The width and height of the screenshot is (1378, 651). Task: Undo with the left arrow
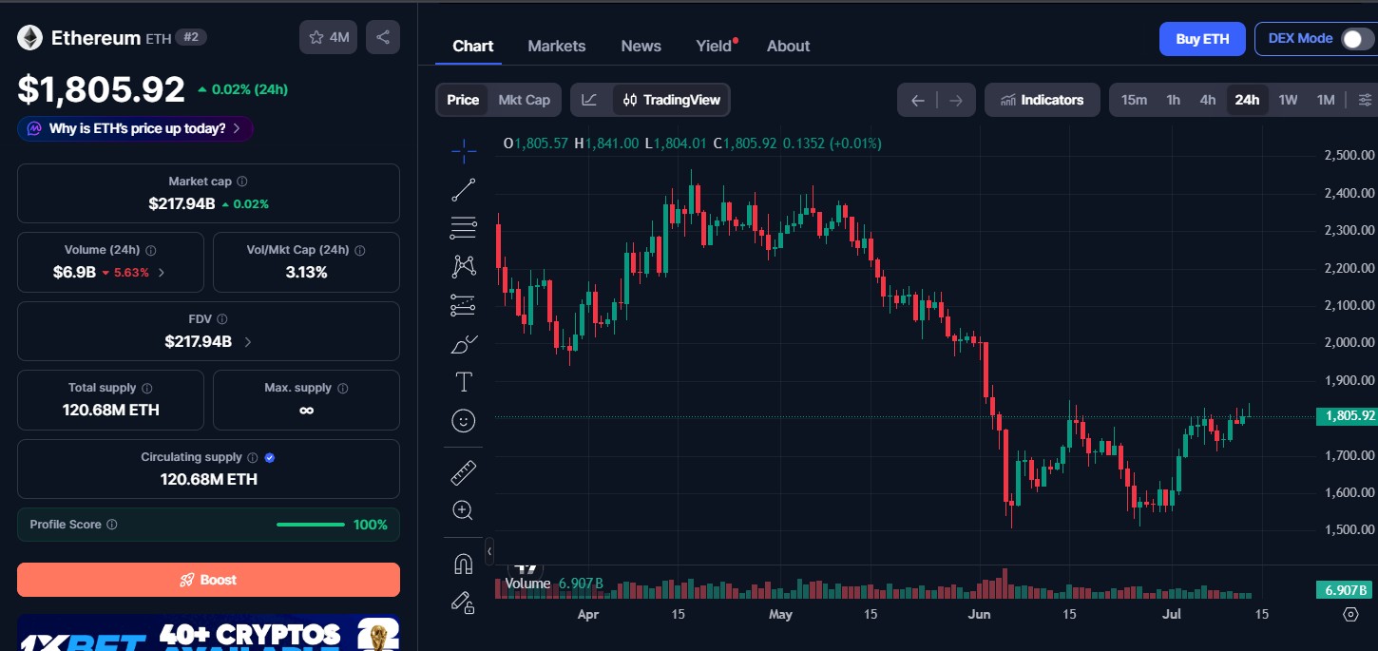coord(917,100)
